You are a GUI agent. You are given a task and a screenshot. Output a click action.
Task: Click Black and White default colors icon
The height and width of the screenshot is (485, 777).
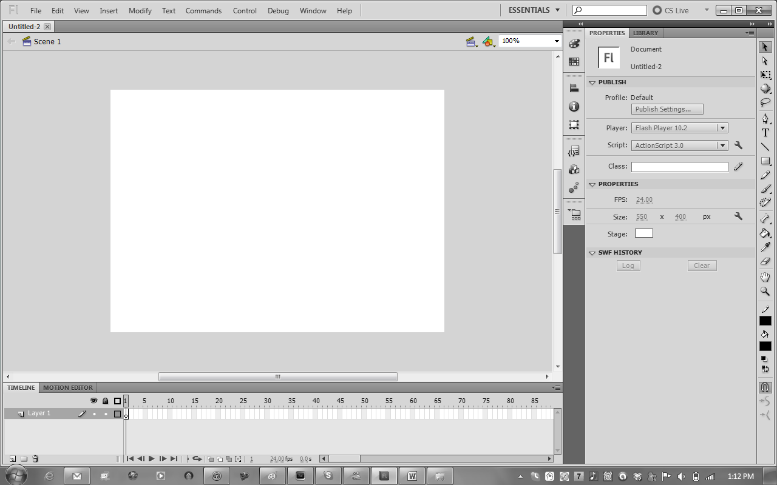(x=764, y=359)
